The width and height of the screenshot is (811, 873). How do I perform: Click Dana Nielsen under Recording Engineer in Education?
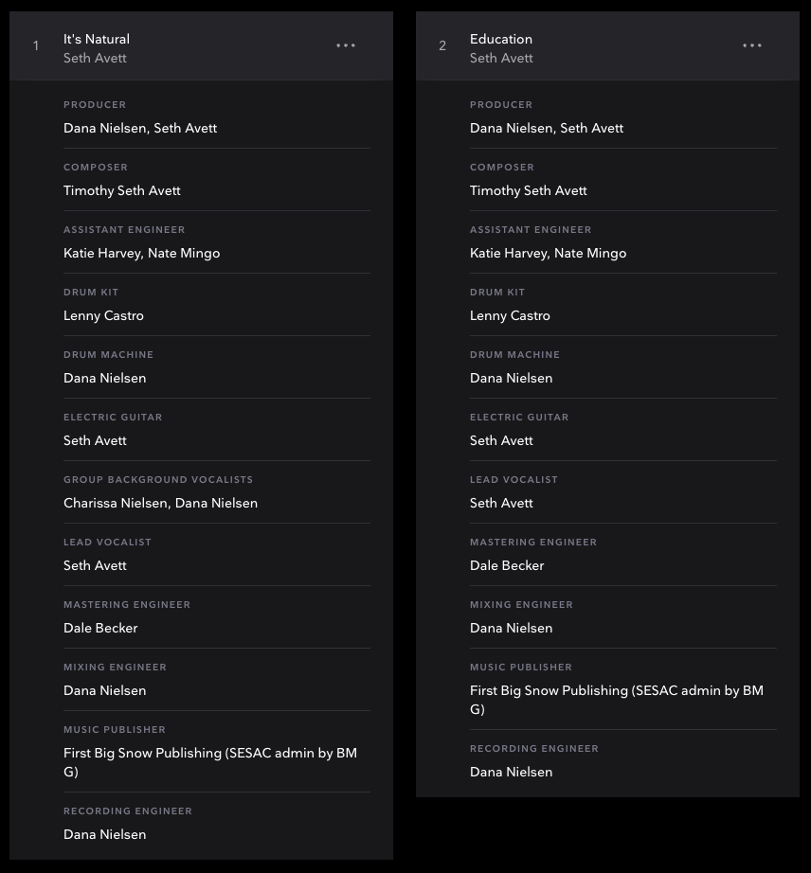(512, 772)
